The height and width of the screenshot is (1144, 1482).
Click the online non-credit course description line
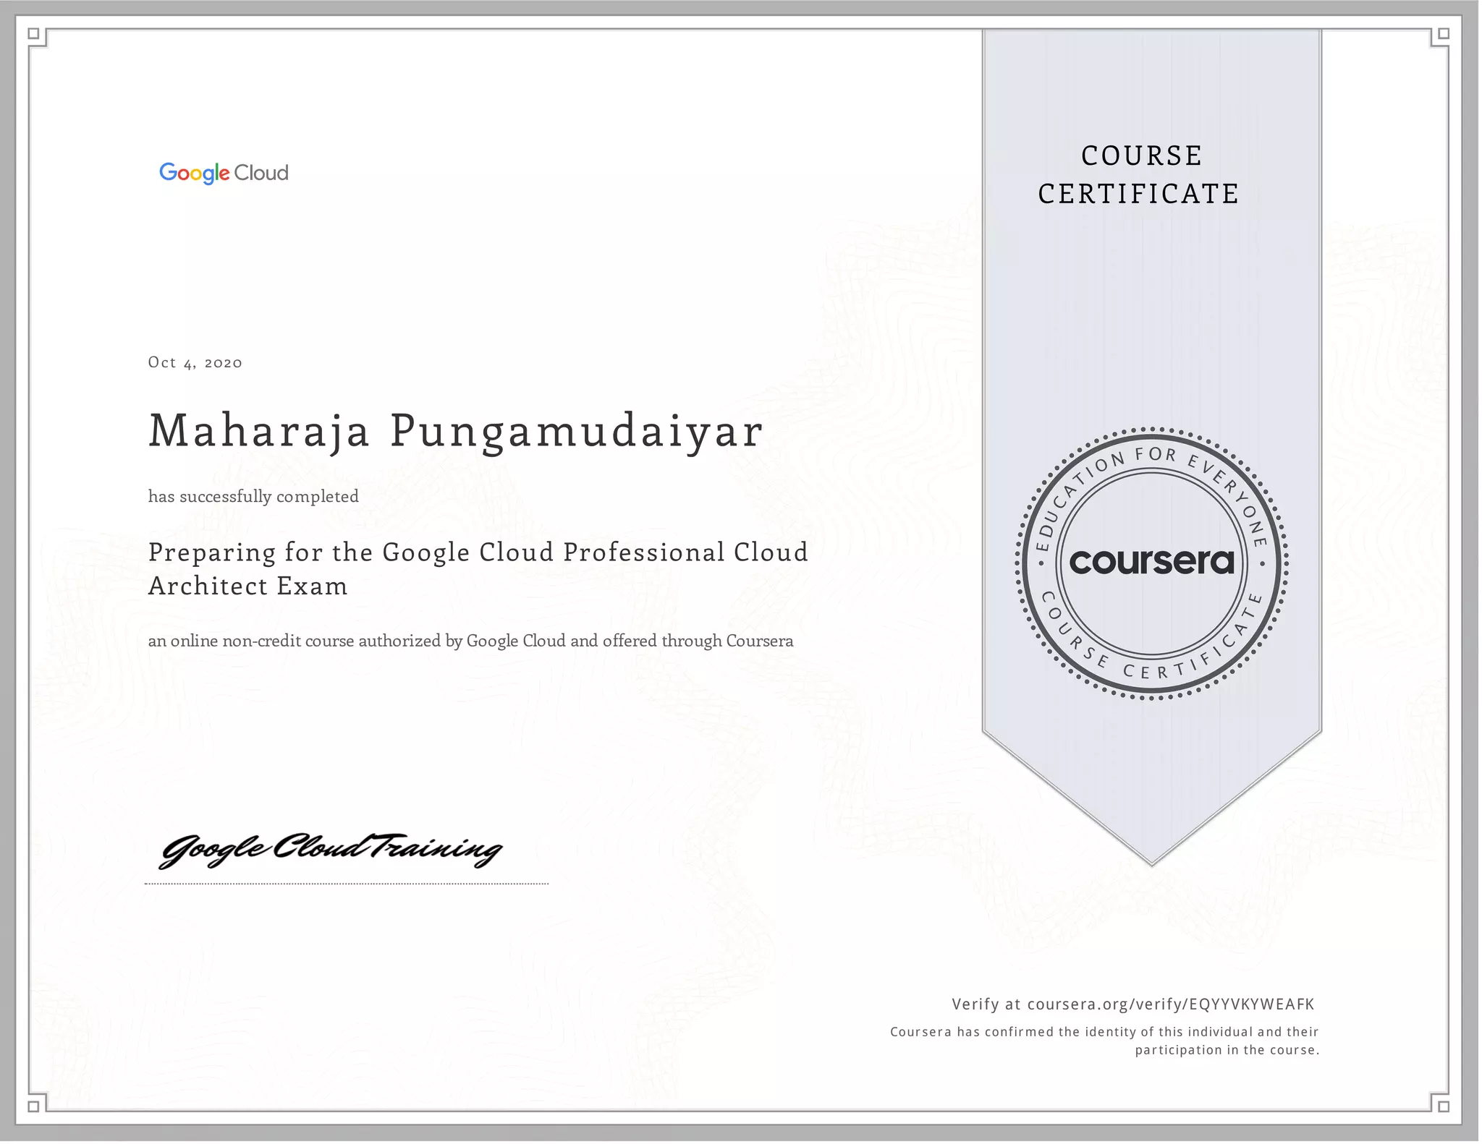tap(470, 641)
